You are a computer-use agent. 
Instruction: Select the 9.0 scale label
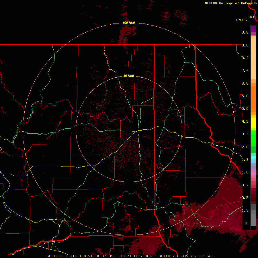245,45
